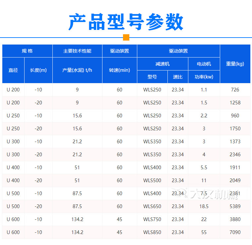Click the 产量(水泥) t/h column header

tap(77, 70)
